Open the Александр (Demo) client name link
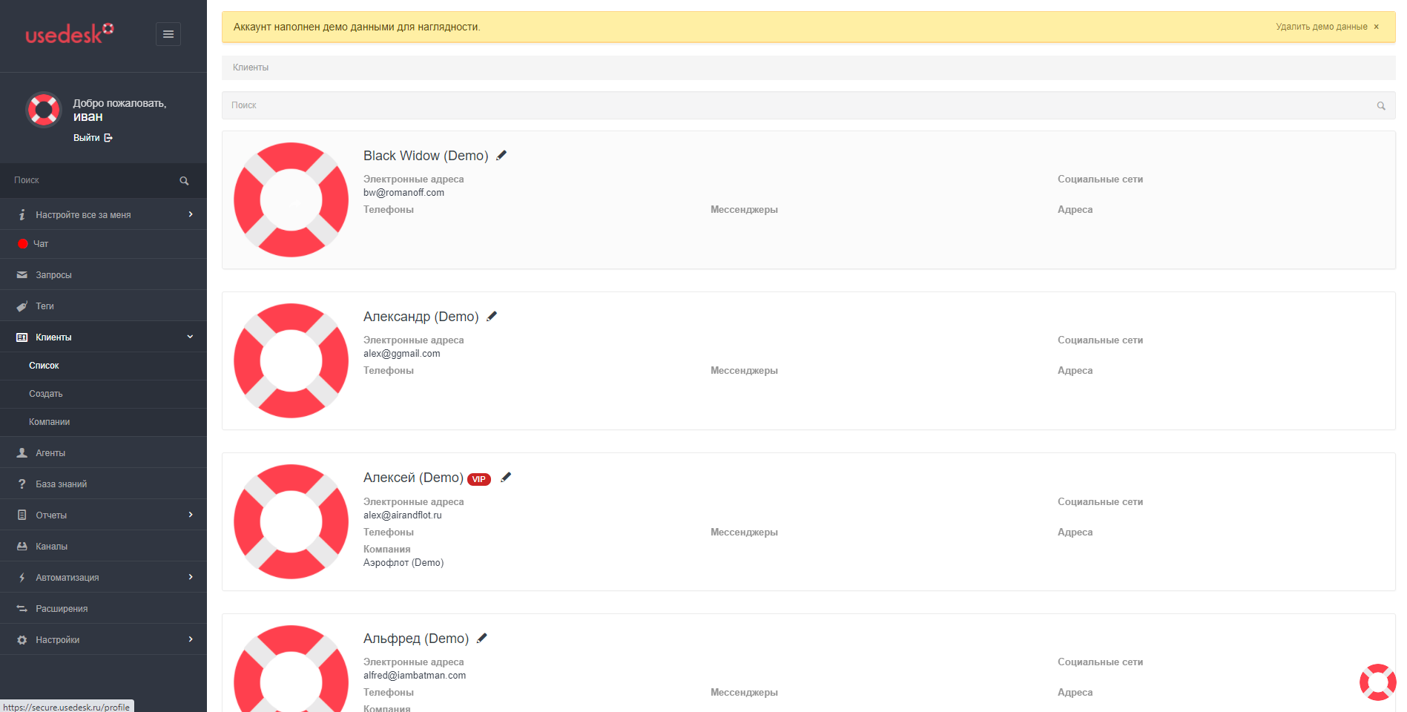Viewport: 1407px width, 712px height. [x=421, y=317]
